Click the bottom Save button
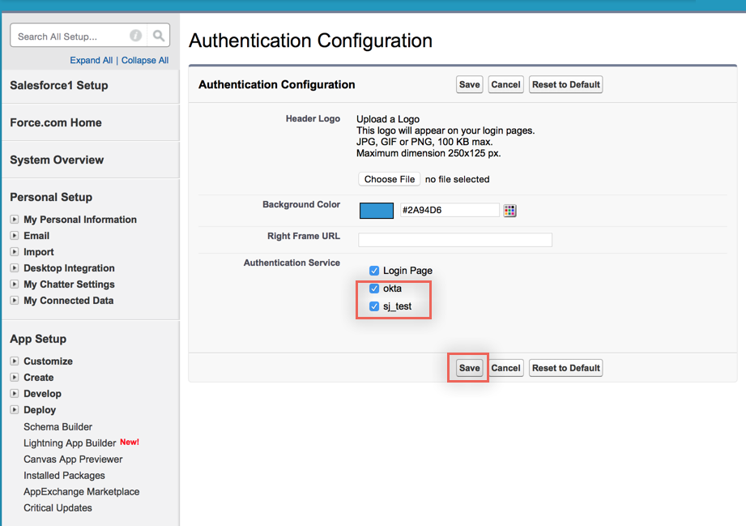This screenshot has height=526, width=746. (x=469, y=368)
